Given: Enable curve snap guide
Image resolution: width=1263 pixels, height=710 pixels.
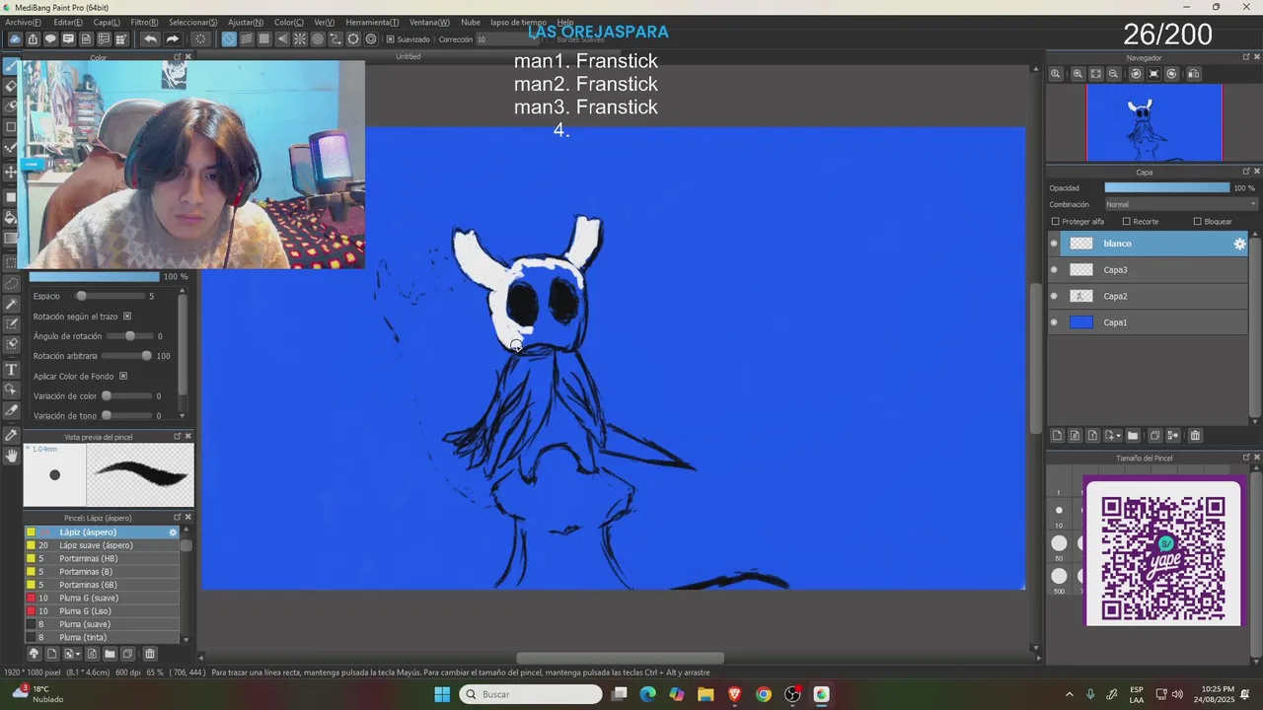Looking at the screenshot, I should [335, 39].
